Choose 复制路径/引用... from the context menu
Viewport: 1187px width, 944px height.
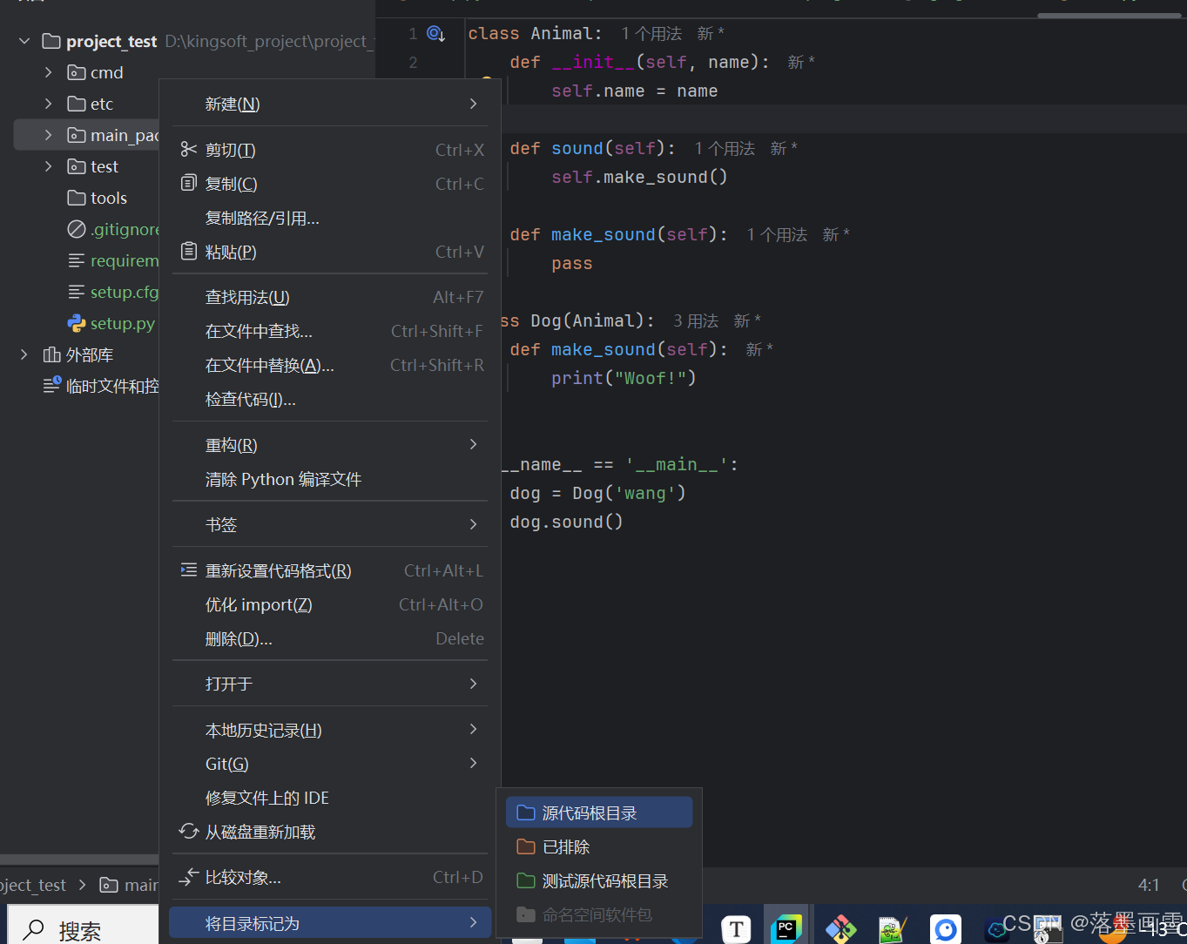click(x=330, y=218)
